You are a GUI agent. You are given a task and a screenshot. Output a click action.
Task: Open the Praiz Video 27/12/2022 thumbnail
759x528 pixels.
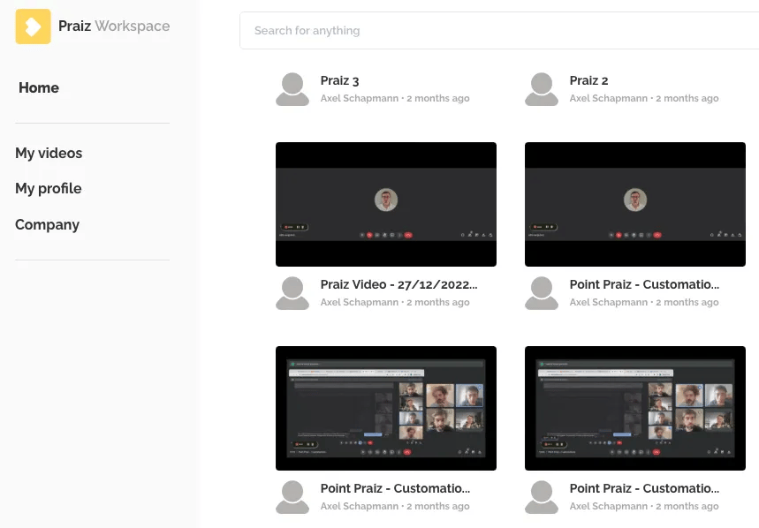pyautogui.click(x=386, y=204)
